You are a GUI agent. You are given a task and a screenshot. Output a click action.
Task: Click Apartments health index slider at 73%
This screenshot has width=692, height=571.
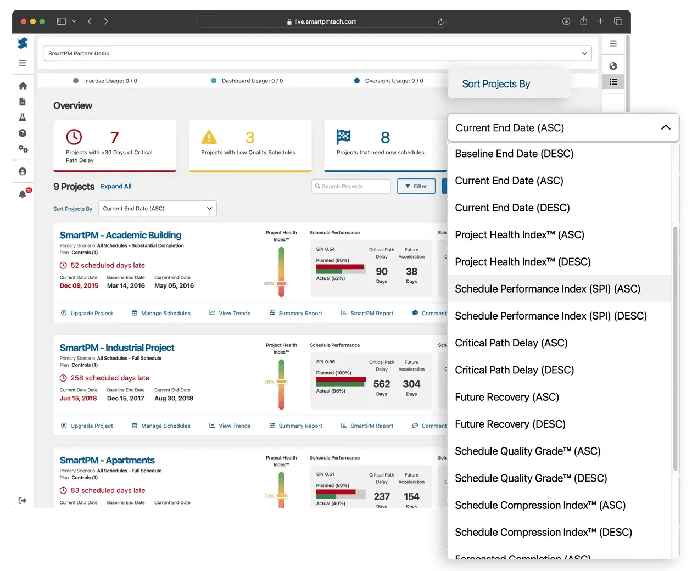(x=281, y=496)
